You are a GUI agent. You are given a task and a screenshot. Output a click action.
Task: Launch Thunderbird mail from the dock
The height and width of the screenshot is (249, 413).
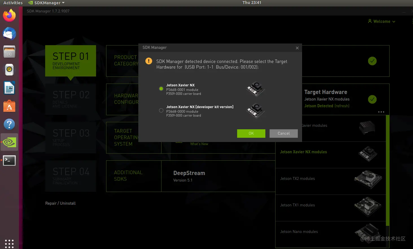coord(9,34)
